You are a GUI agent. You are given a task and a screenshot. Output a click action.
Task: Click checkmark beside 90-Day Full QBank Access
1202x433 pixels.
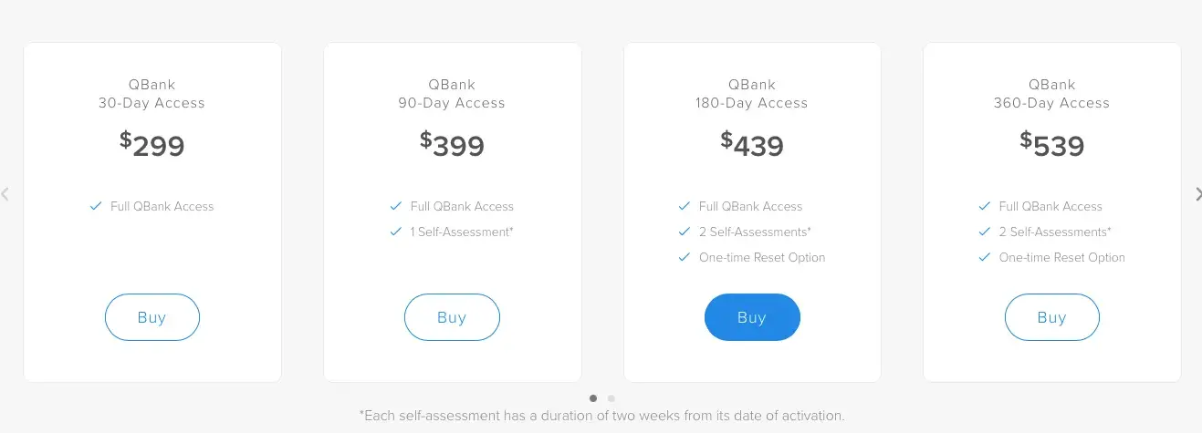(395, 206)
